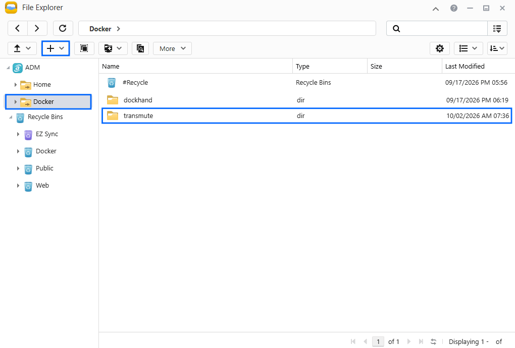
Task: Open the EZ Sync recycle bin
Action: (x=47, y=134)
